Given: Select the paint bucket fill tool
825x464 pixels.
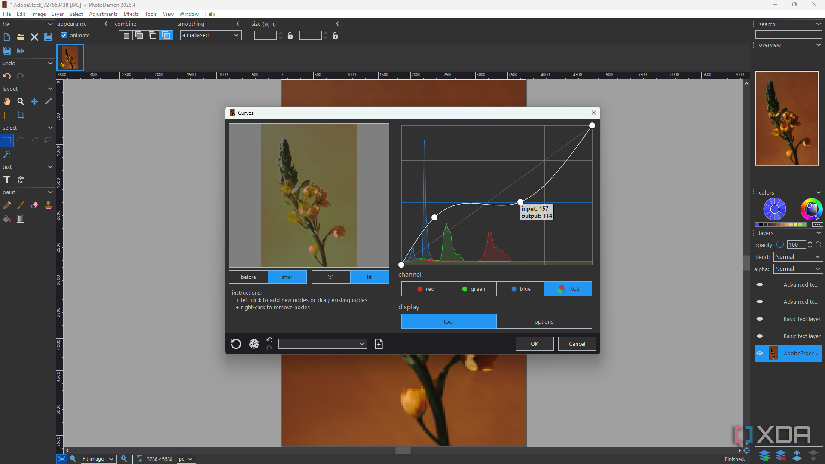Looking at the screenshot, I should [7, 219].
